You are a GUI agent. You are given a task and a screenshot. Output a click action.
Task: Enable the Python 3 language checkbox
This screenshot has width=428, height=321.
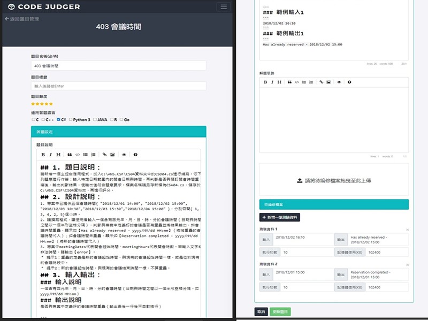(71, 119)
